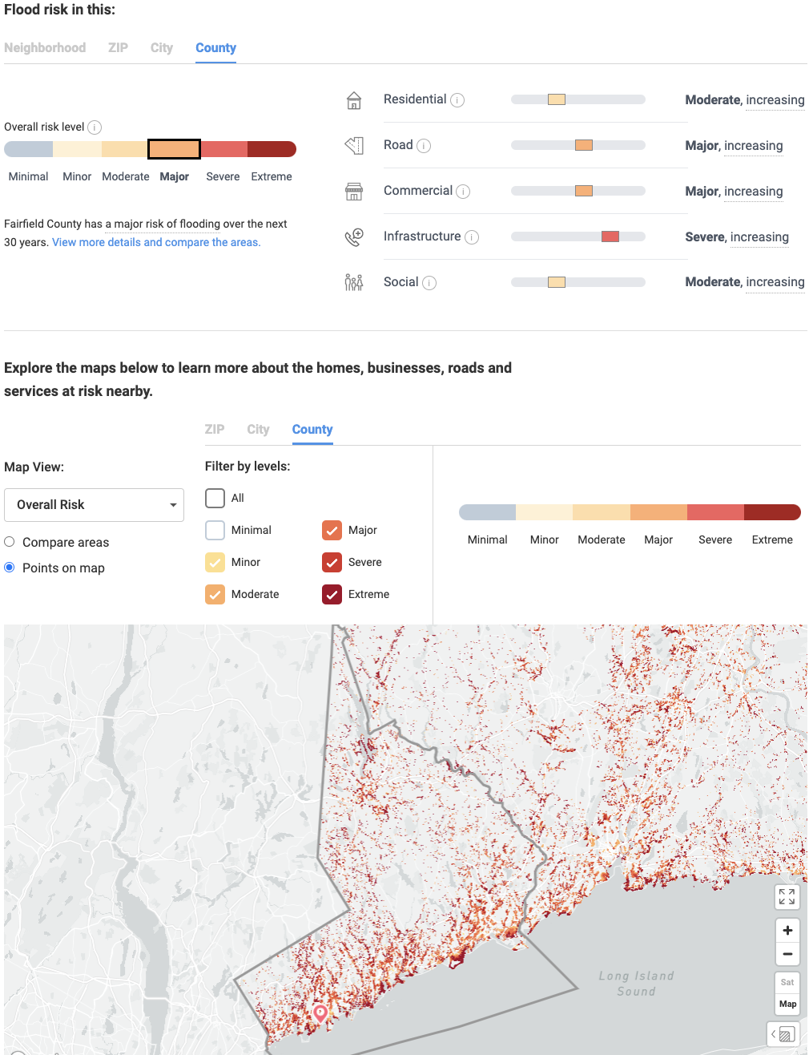This screenshot has height=1055, width=809.
Task: Zoom in using the plus button
Action: coord(787,930)
